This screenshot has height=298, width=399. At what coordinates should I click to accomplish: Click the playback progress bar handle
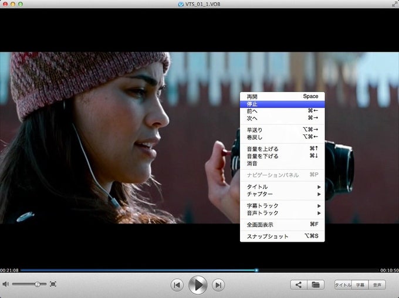[256, 270]
